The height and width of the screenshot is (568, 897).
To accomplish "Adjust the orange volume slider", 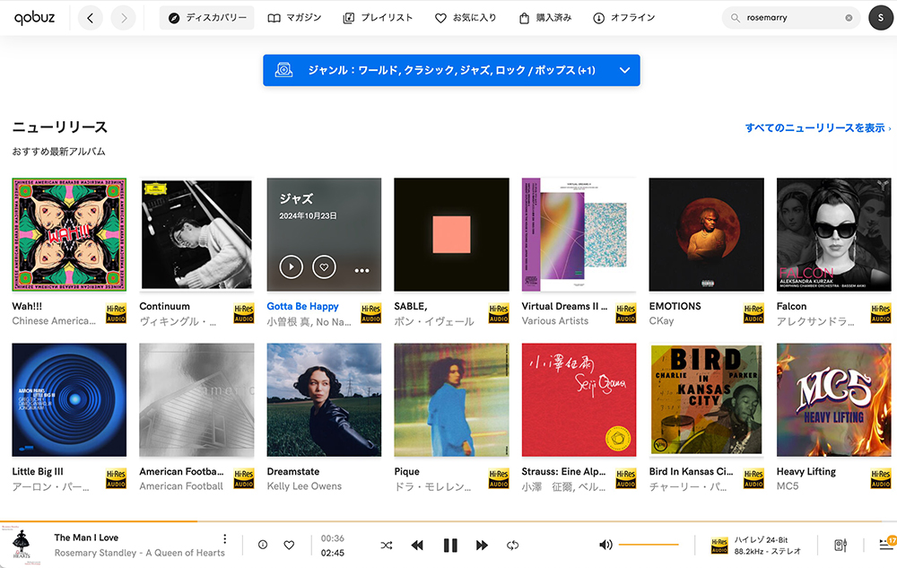I will point(649,545).
